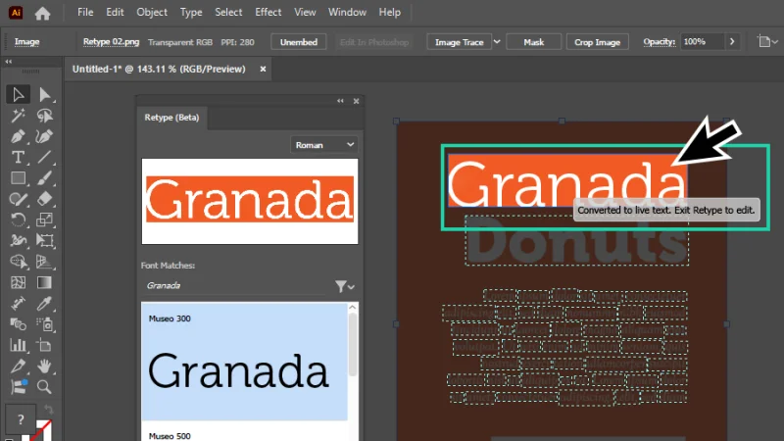The width and height of the screenshot is (784, 441).
Task: Open the Window menu
Action: [x=347, y=12]
